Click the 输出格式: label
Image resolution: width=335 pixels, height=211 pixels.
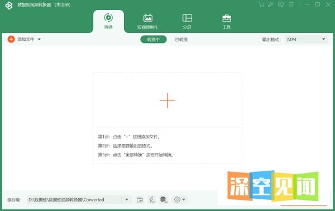point(271,40)
